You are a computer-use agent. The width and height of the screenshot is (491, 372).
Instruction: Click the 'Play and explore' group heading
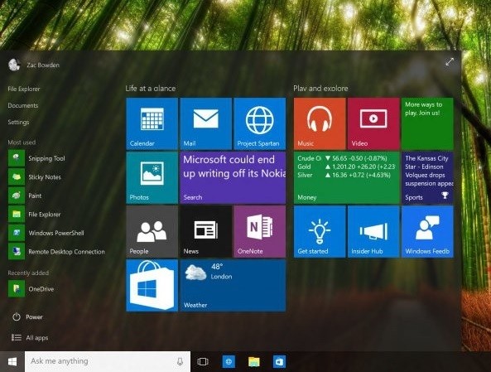pos(320,89)
